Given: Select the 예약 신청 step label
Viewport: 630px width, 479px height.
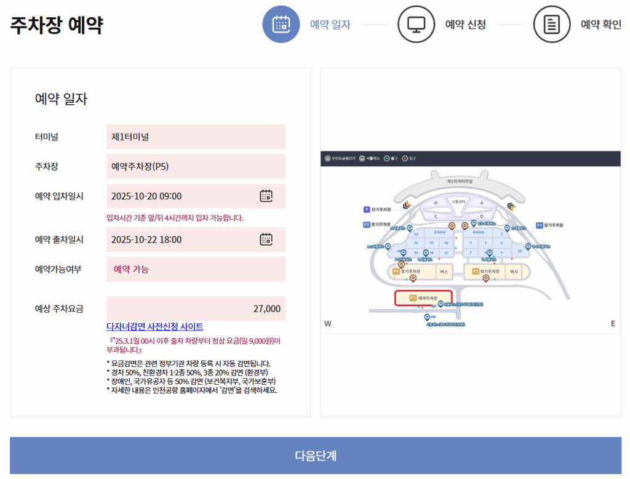Looking at the screenshot, I should (x=465, y=24).
